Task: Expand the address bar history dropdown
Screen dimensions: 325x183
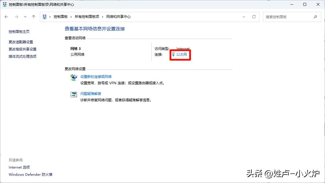Action: tap(244, 17)
